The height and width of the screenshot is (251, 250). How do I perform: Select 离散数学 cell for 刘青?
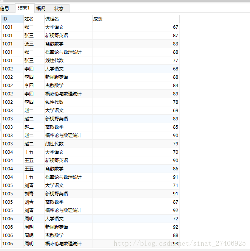68,202
